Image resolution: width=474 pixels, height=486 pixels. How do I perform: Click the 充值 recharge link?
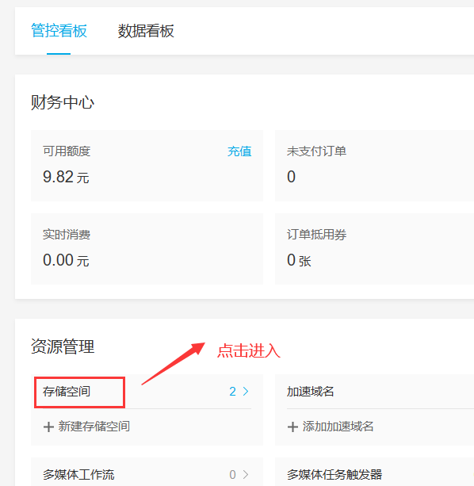click(239, 151)
